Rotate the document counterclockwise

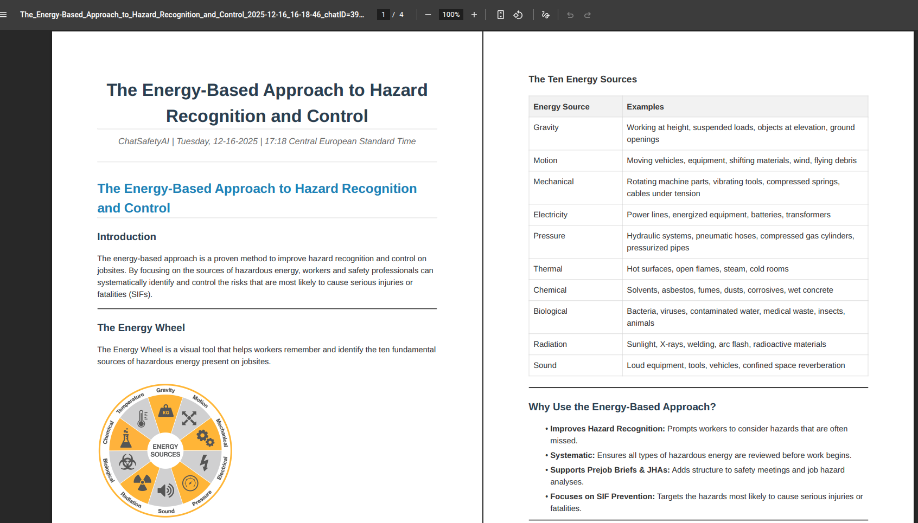pyautogui.click(x=518, y=15)
